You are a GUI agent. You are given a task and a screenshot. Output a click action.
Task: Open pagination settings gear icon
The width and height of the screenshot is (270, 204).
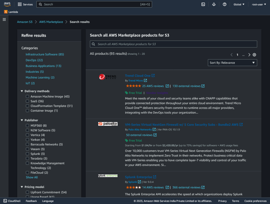(x=254, y=55)
